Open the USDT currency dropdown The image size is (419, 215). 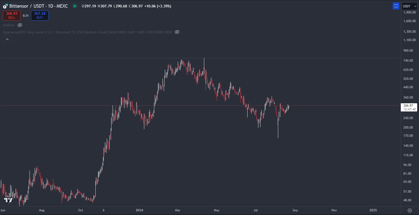tap(409, 6)
